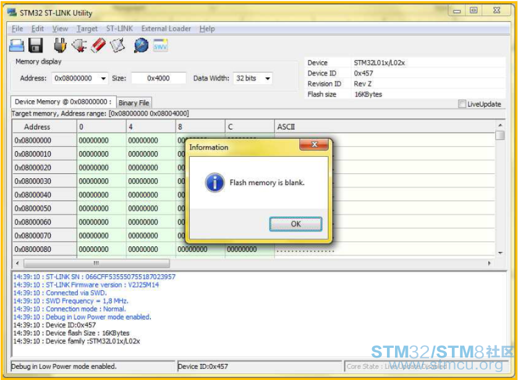Open the Help menu
This screenshot has width=518, height=380.
click(x=207, y=28)
